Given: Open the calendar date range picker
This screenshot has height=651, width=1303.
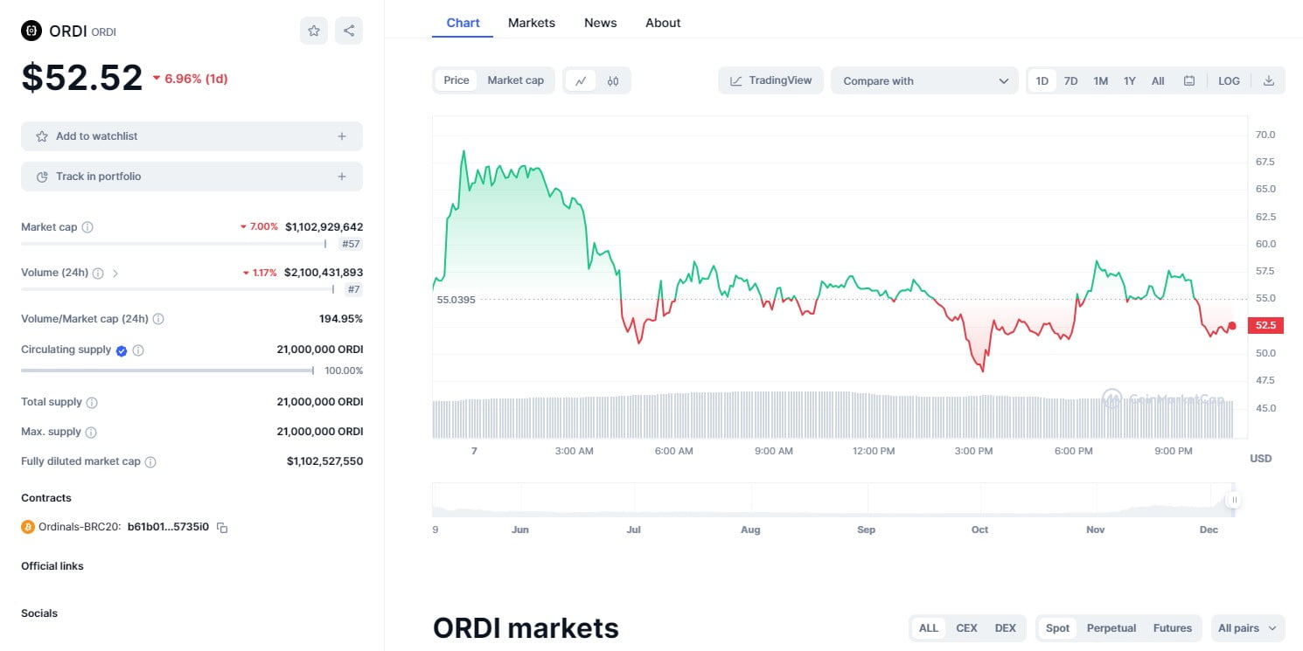Looking at the screenshot, I should point(1189,80).
